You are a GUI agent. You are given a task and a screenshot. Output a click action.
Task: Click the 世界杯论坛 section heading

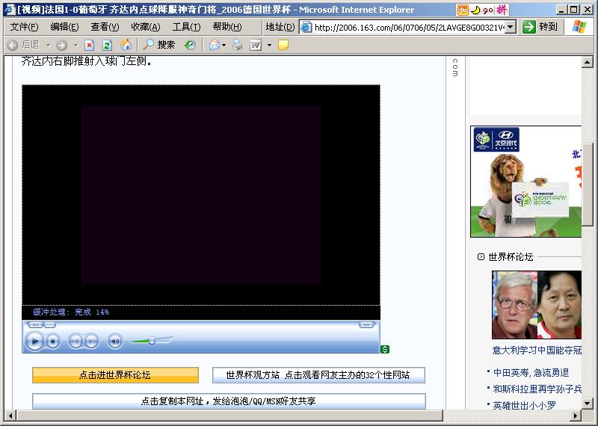click(511, 257)
